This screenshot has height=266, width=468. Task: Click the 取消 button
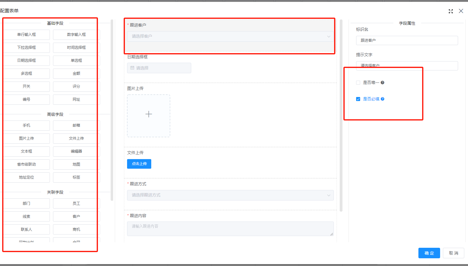(453, 253)
